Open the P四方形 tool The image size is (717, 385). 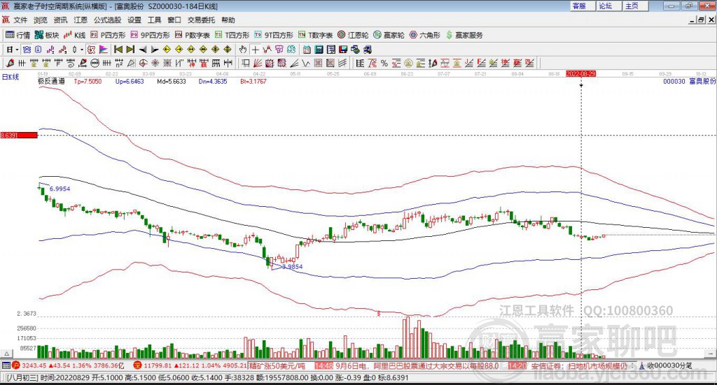[108, 35]
